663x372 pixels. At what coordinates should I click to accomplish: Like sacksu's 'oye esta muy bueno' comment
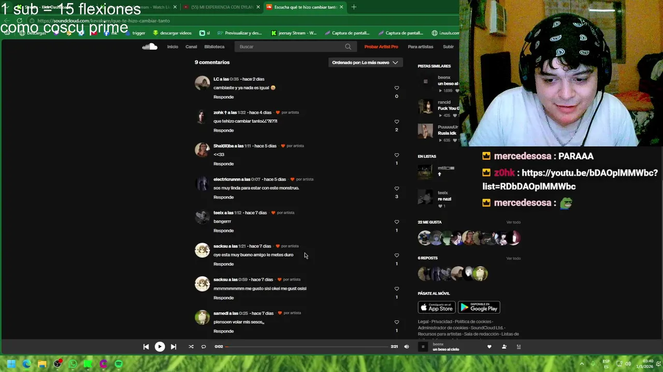[x=397, y=255]
